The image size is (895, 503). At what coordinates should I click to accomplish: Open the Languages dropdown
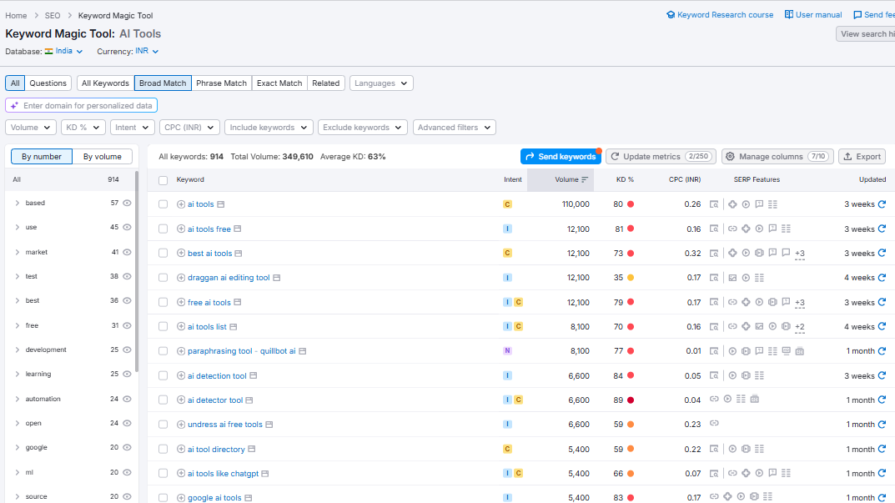click(381, 83)
